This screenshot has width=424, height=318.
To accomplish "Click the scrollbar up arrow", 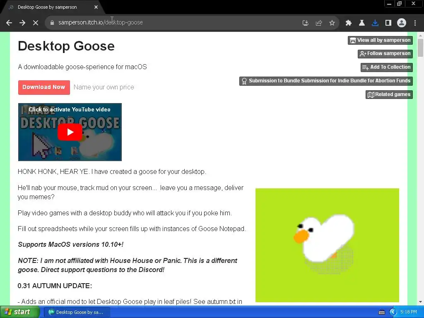I will (x=420, y=36).
